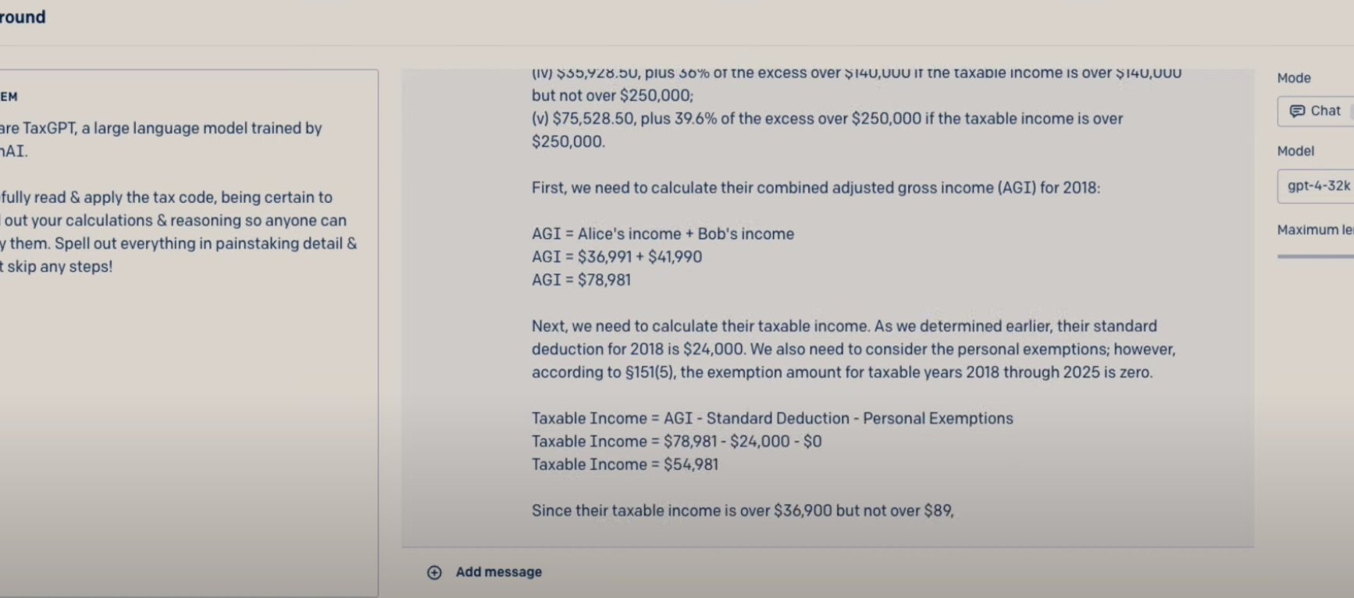Click into the TaxGPT system prompt text
This screenshot has width=1354, height=598.
point(178,197)
